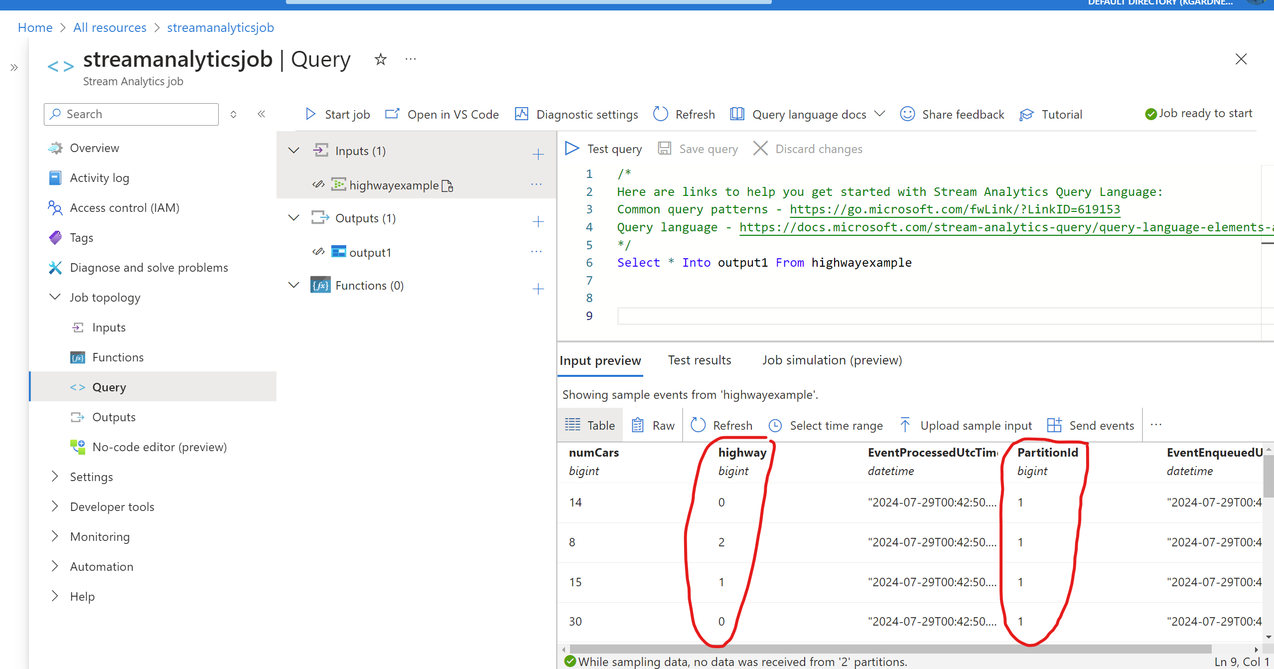Add a new output with plus icon

coord(538,221)
